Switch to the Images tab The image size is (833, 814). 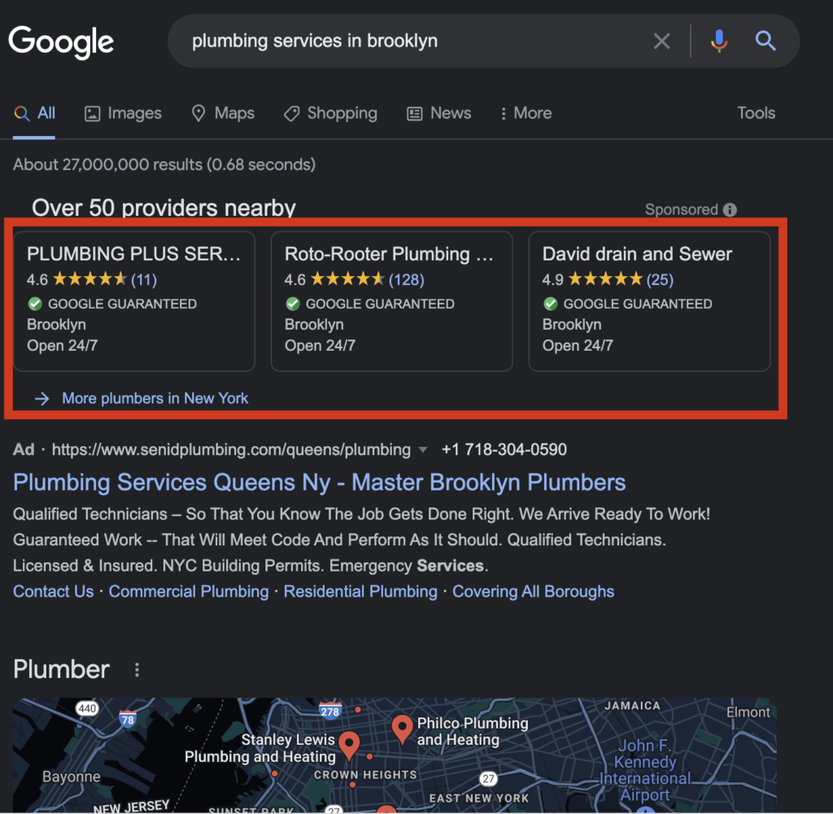[x=124, y=113]
